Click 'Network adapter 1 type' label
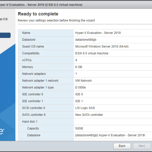This screenshot has width=152, height=152. [38, 88]
